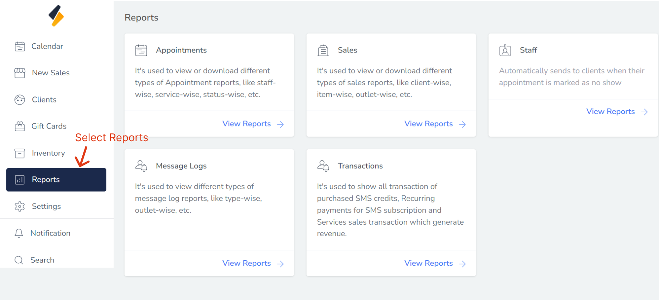
Task: Click the Appointments card calendar icon
Action: pos(141,50)
